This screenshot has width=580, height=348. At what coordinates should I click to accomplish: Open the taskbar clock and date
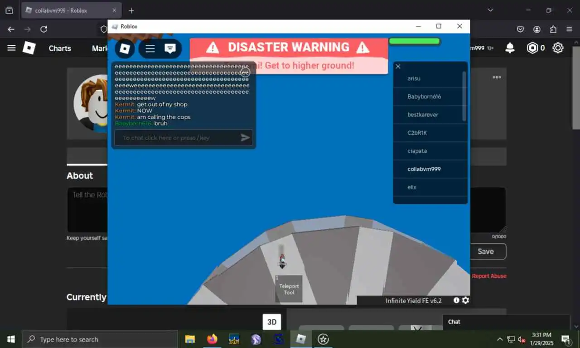(542, 339)
